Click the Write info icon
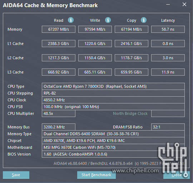Screen dimensions: 193x183 108,20
